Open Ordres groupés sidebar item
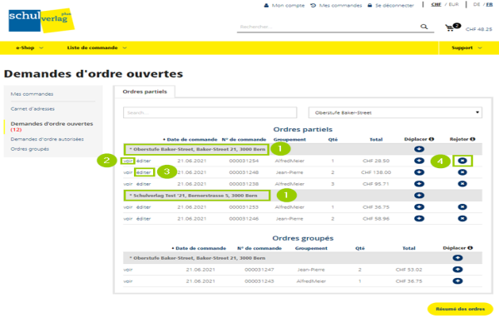This screenshot has height=318, width=499. click(30, 149)
